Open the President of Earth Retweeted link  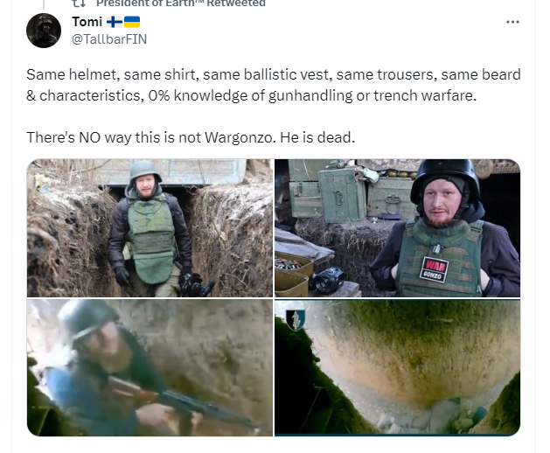181,3
